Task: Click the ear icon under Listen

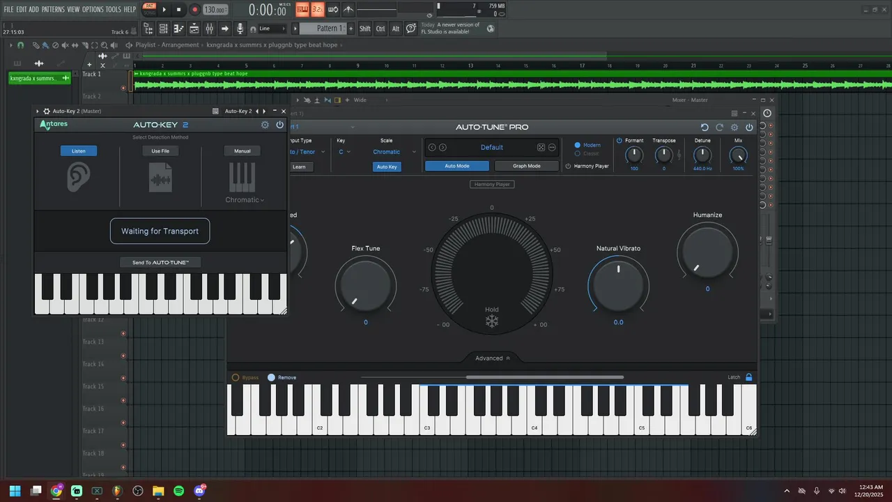Action: [78, 178]
